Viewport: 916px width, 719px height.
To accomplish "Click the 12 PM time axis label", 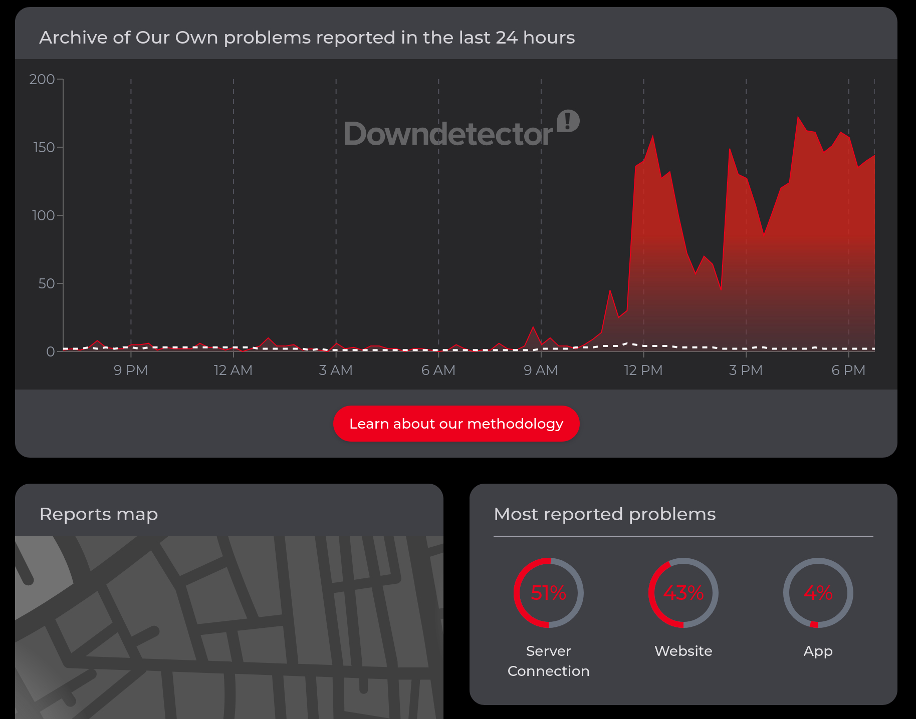I will pyautogui.click(x=643, y=370).
